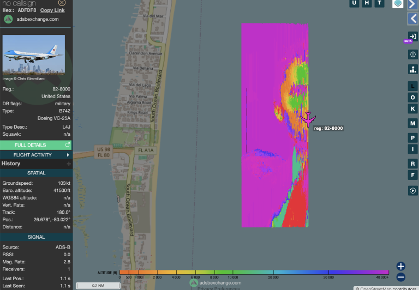419x290 pixels.
Task: Toggle the P button on right sidebar
Action: pos(412,137)
